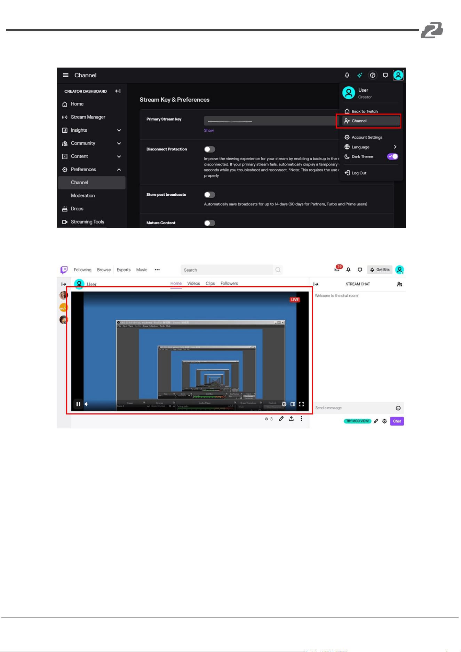
Task: Click the Primary Stream key field
Action: coord(271,121)
